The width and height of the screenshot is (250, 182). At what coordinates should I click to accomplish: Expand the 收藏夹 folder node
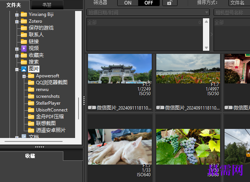(17, 56)
